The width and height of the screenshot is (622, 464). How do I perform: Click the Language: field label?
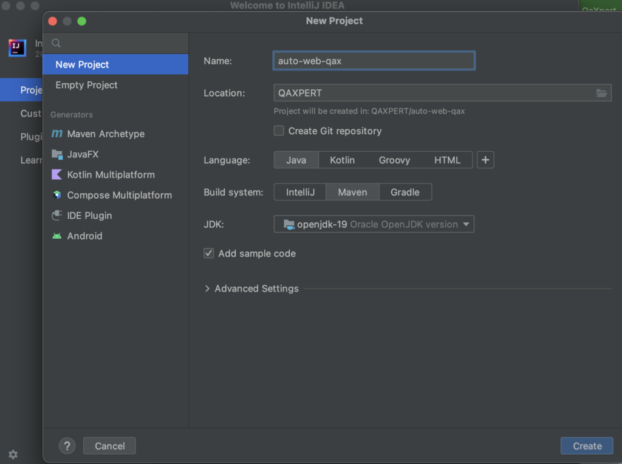pos(227,160)
